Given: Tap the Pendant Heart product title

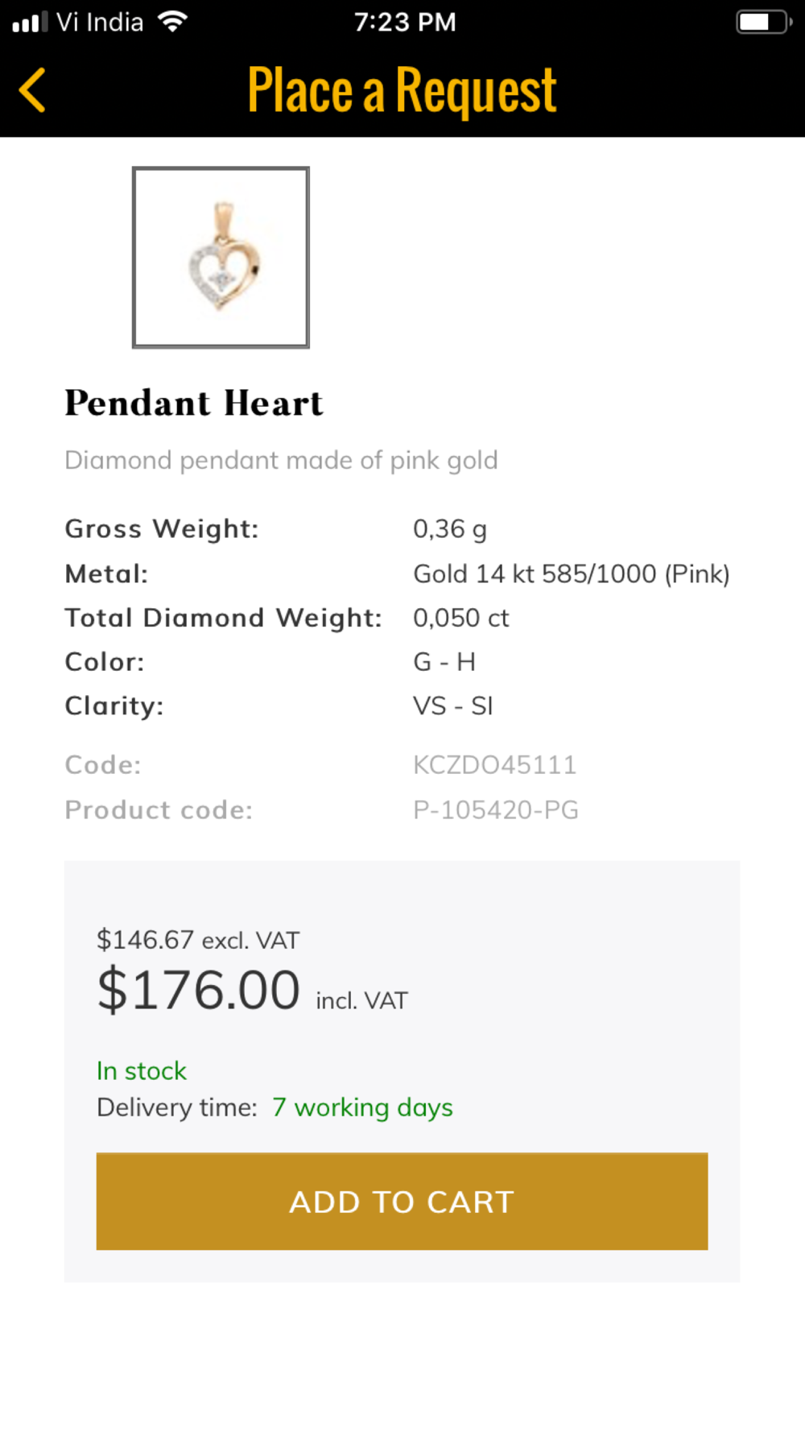Looking at the screenshot, I should point(193,403).
